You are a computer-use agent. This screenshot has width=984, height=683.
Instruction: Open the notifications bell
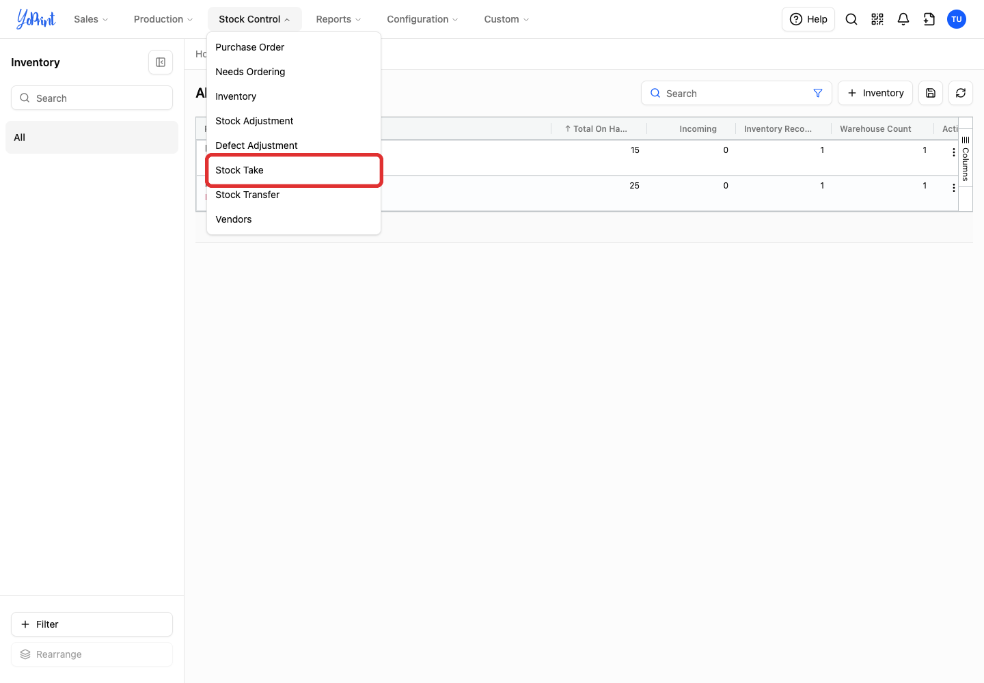[x=903, y=19]
